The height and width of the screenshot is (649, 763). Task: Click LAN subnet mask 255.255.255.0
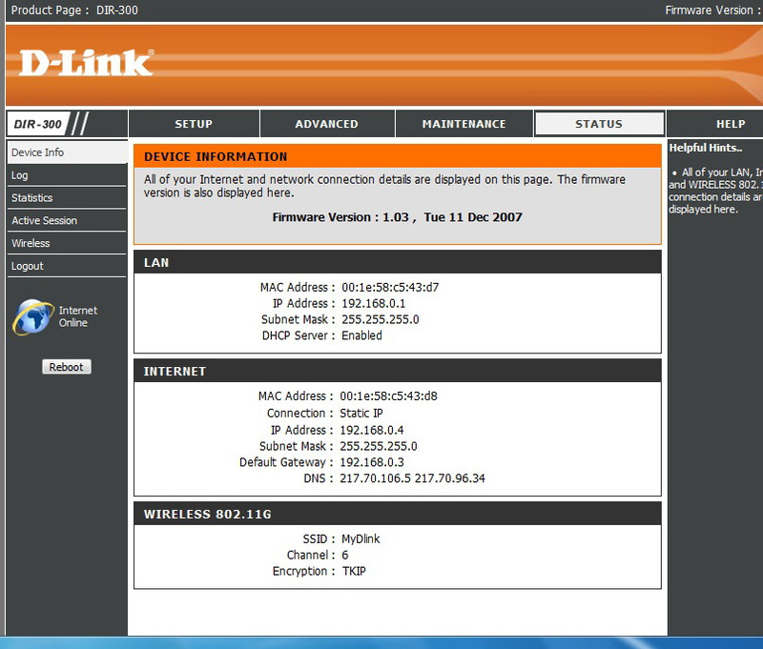[380, 319]
